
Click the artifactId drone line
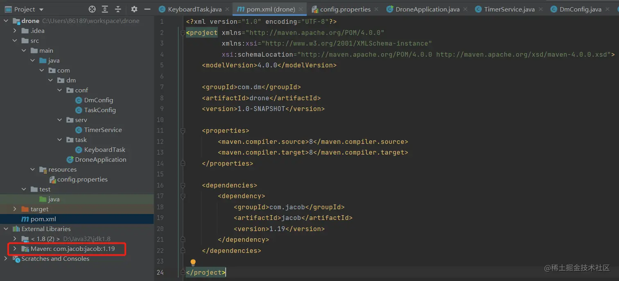pyautogui.click(x=261, y=98)
